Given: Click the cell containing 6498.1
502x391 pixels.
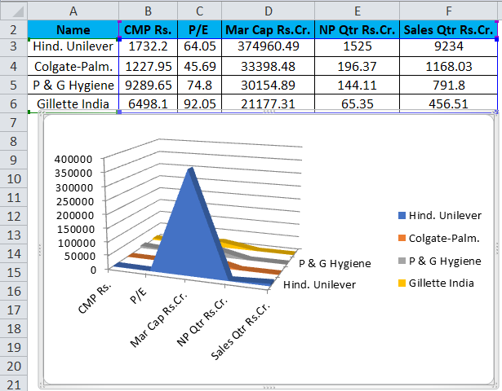Looking at the screenshot, I should pos(148,103).
